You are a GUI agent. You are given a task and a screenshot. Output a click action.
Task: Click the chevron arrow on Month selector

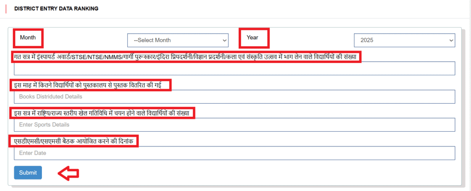[224, 40]
